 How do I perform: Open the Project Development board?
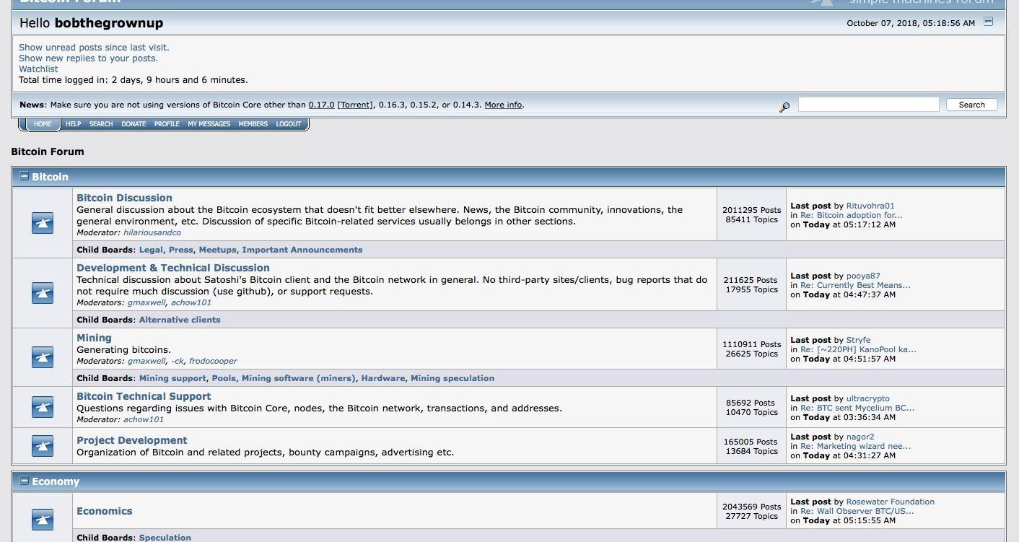pyautogui.click(x=131, y=440)
